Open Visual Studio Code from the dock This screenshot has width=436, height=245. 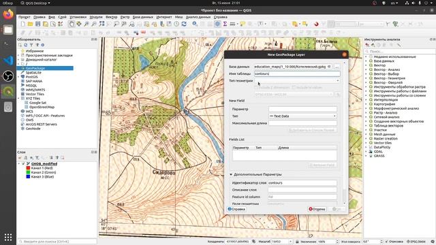click(x=8, y=61)
